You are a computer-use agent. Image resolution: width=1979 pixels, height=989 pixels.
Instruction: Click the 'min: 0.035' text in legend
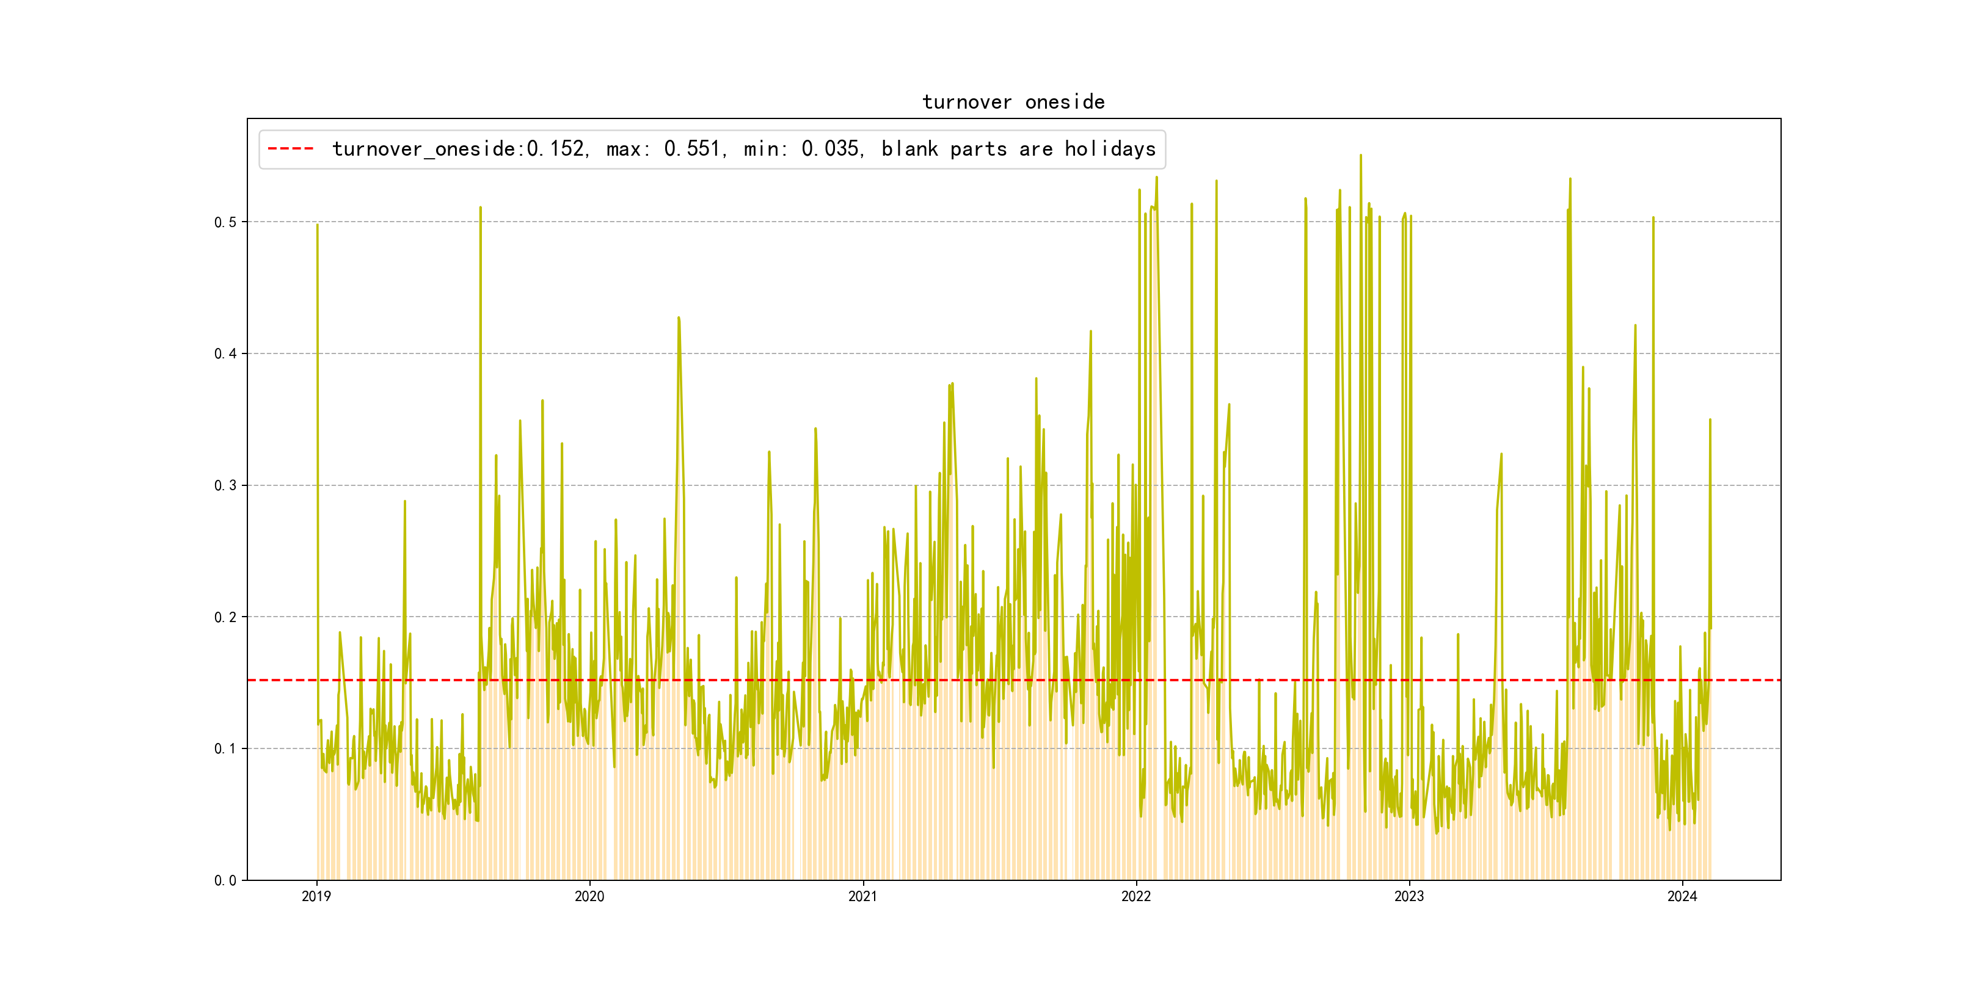[x=803, y=149]
